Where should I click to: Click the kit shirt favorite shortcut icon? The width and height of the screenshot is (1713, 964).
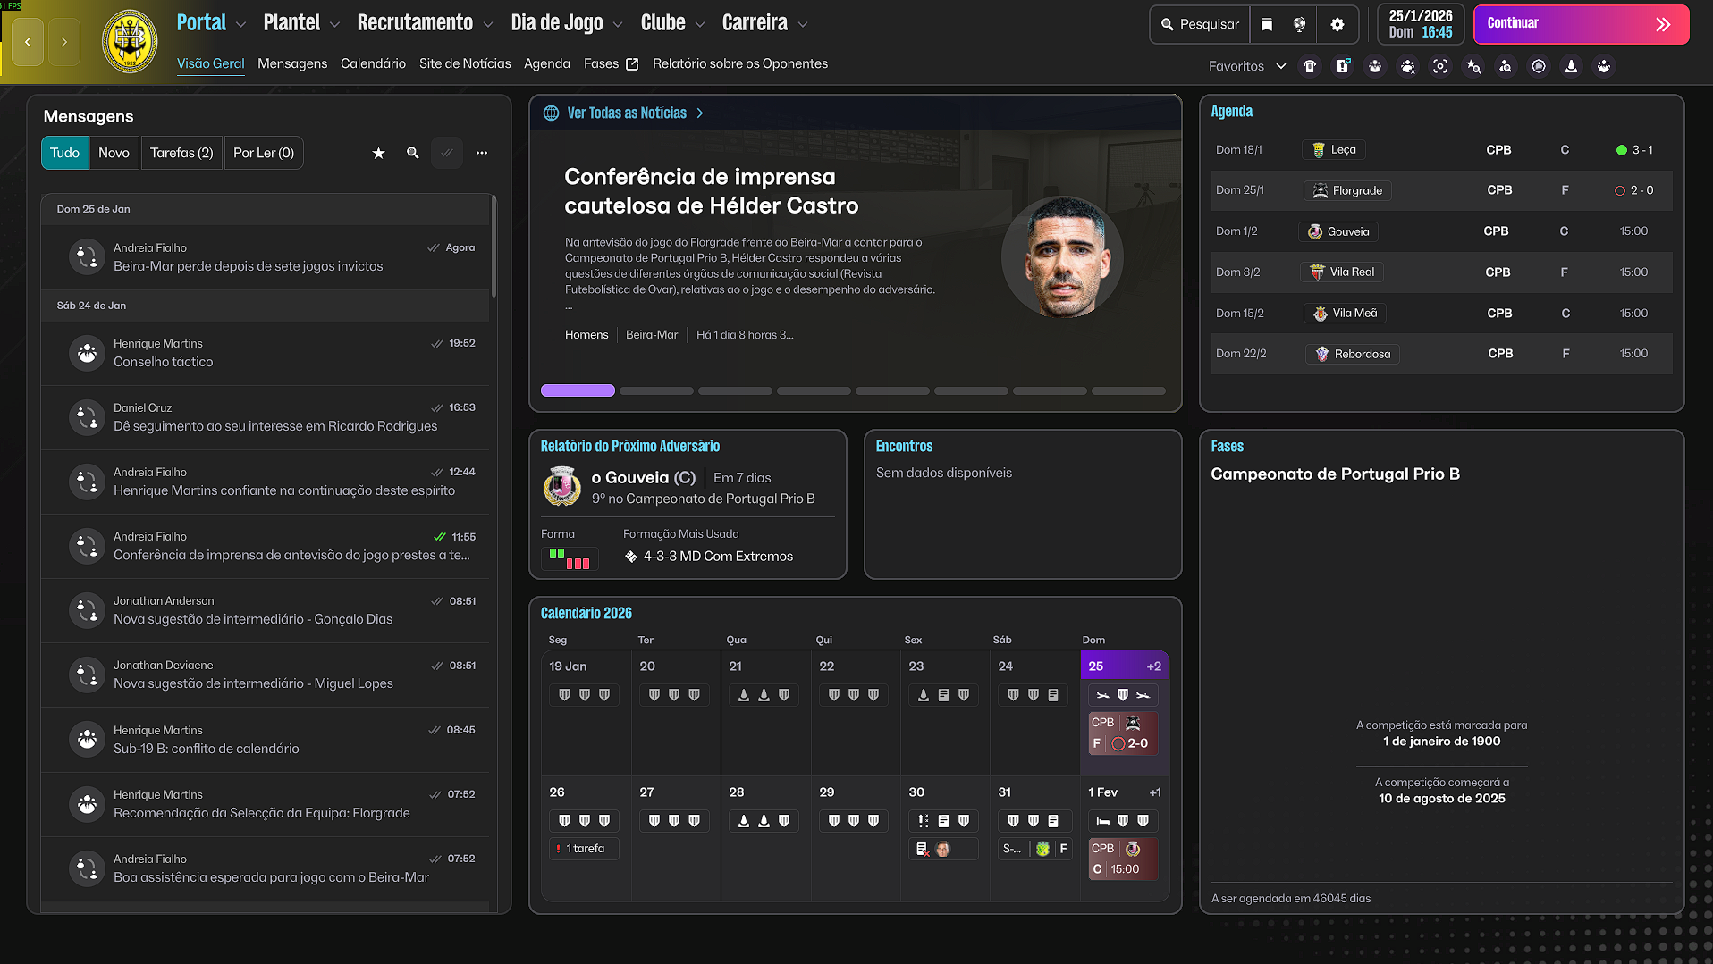coord(1310,66)
